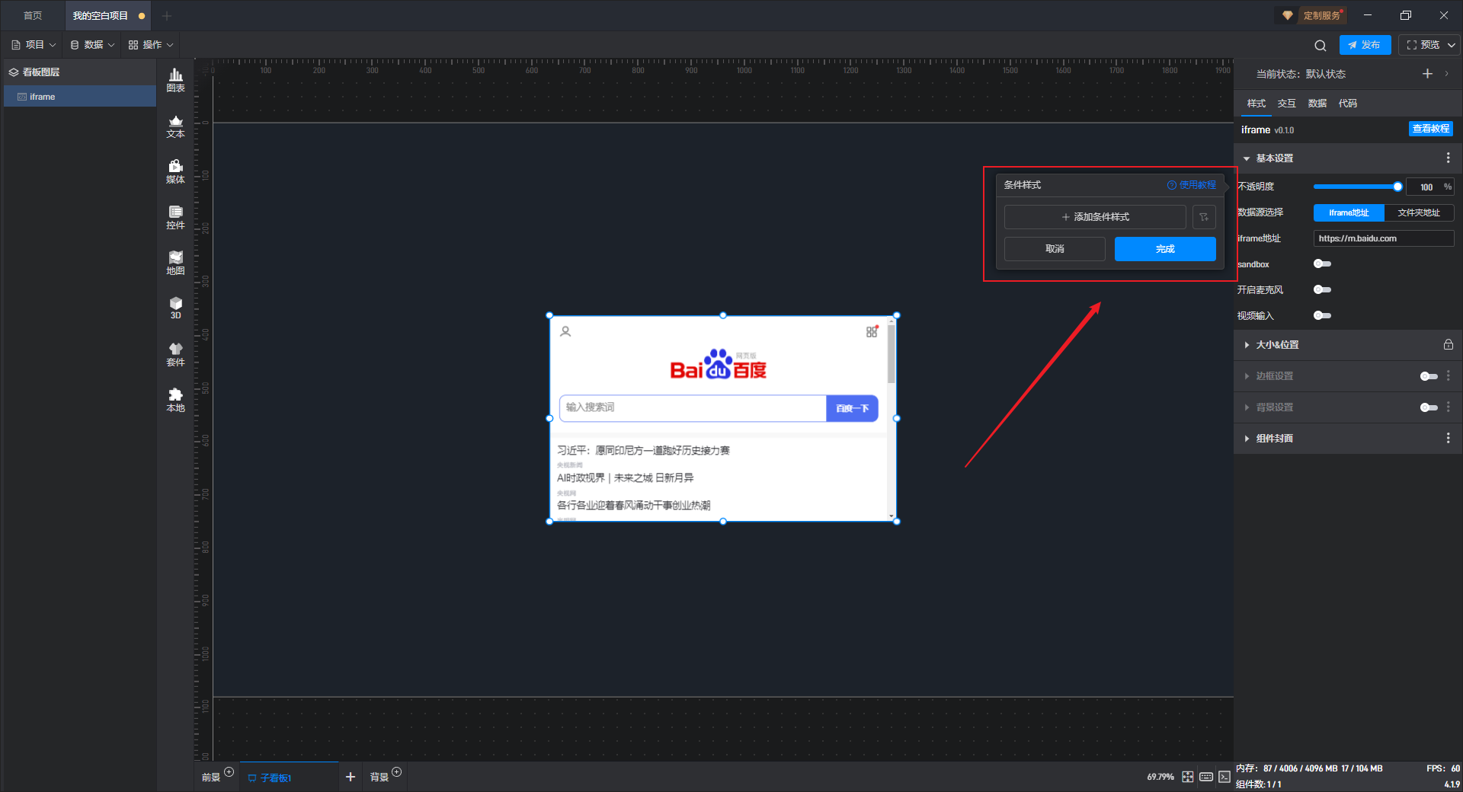Open the 套件 (kit) component panel

point(175,354)
